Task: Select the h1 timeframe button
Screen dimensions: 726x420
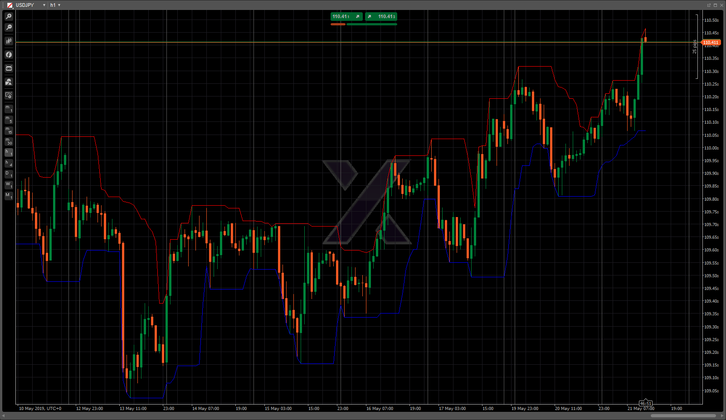Action: 9,152
